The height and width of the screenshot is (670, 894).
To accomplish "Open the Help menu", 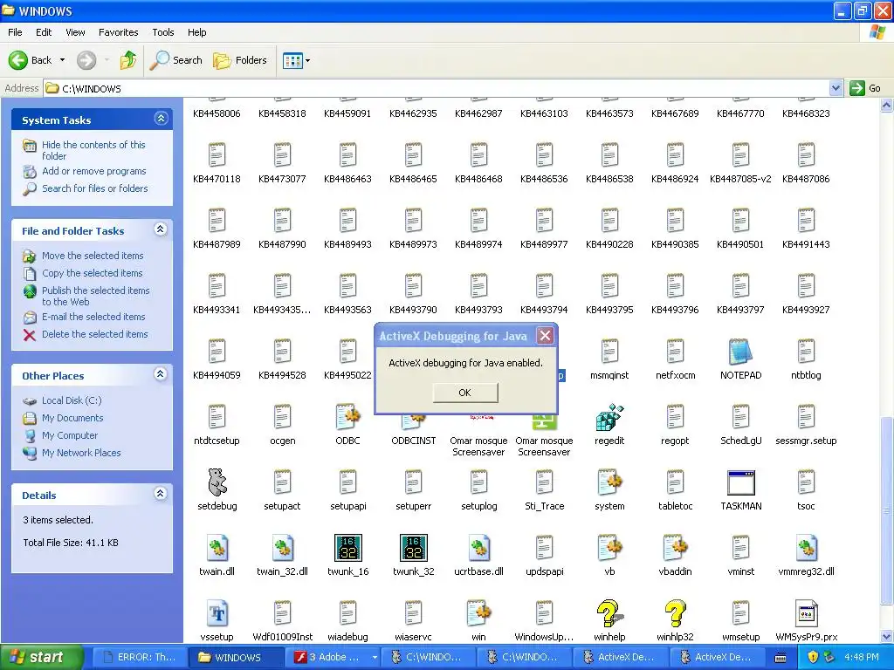I will [197, 32].
